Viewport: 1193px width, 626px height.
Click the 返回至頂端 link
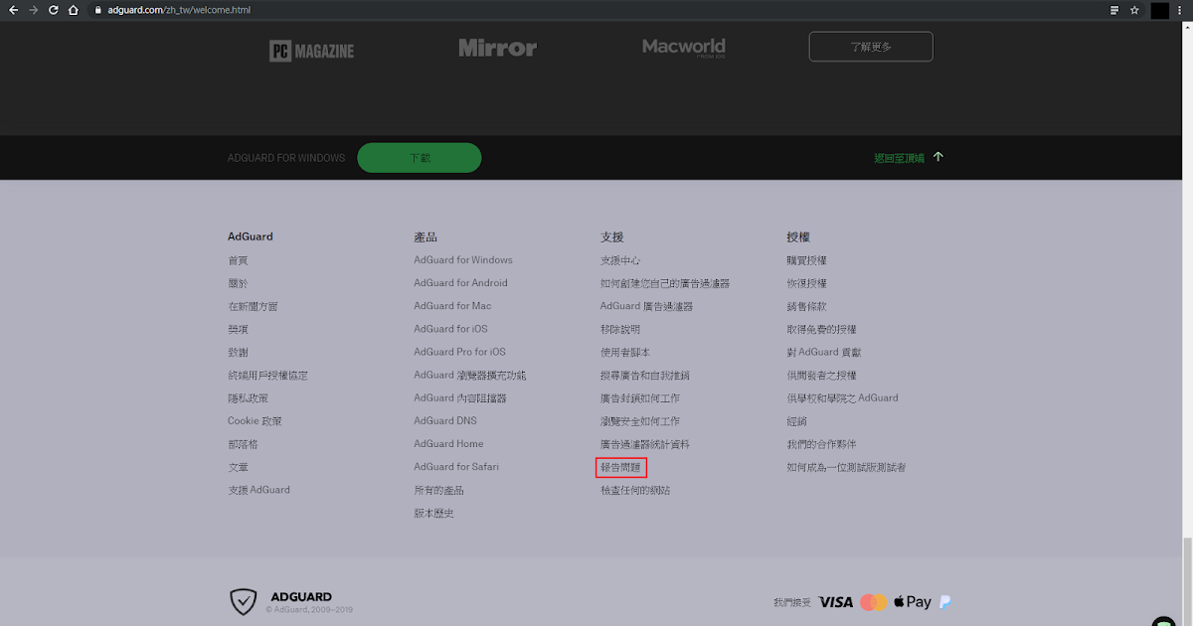pos(899,158)
